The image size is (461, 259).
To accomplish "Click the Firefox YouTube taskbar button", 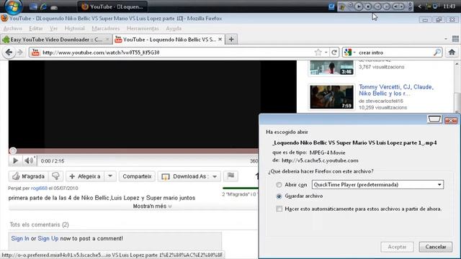I will [x=112, y=6].
